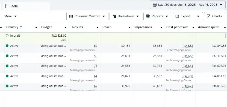Click the vertical scrollbar handle at right edge

point(225,36)
